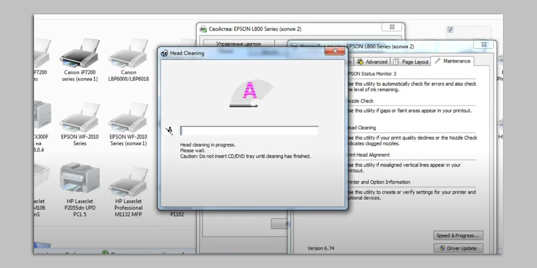
Task: Click the Speed & Progress button
Action: click(x=458, y=236)
